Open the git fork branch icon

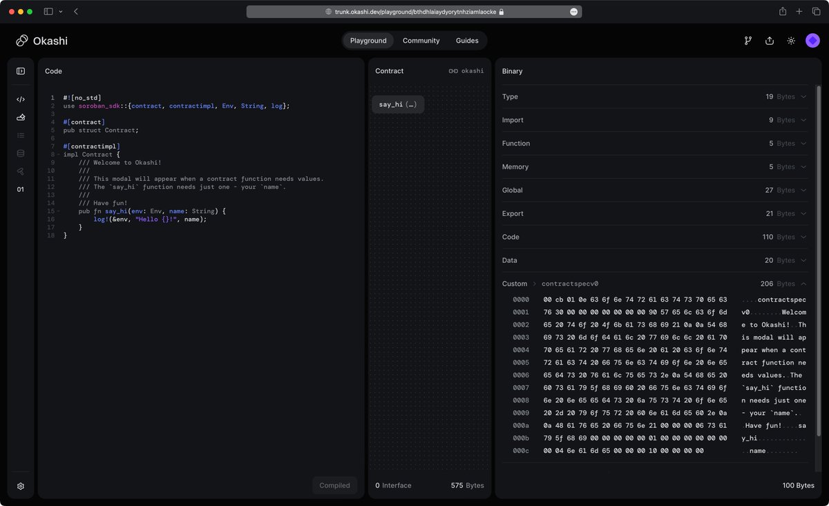tap(747, 41)
